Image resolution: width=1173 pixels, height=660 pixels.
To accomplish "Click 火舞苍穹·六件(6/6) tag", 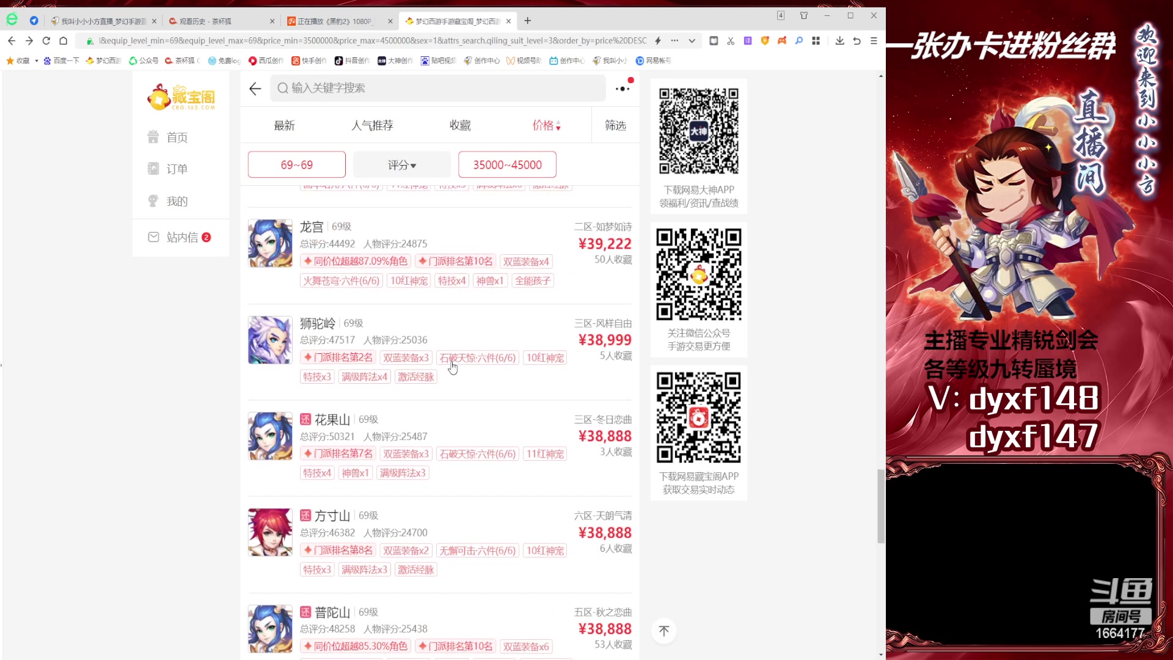I will 342,280.
